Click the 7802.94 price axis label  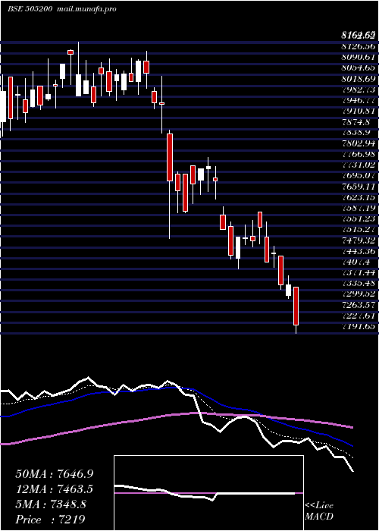click(358, 143)
